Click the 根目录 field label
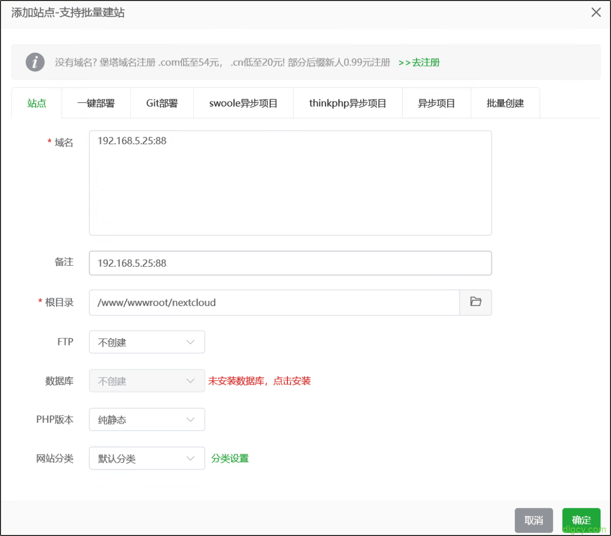Screen dimensions: 611x536 [59, 302]
